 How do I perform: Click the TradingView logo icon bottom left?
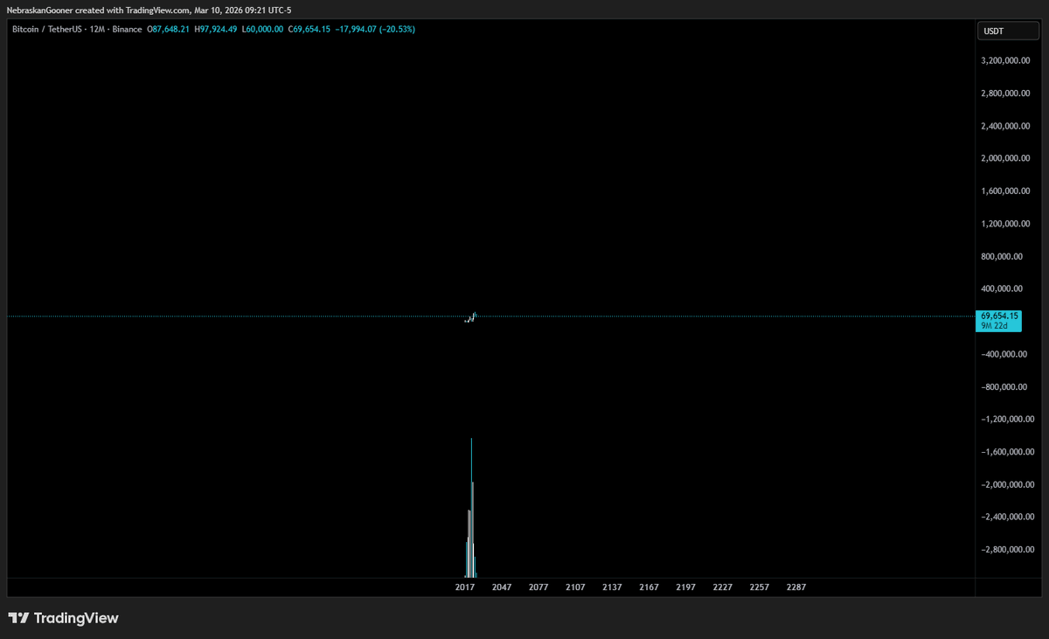tap(19, 618)
